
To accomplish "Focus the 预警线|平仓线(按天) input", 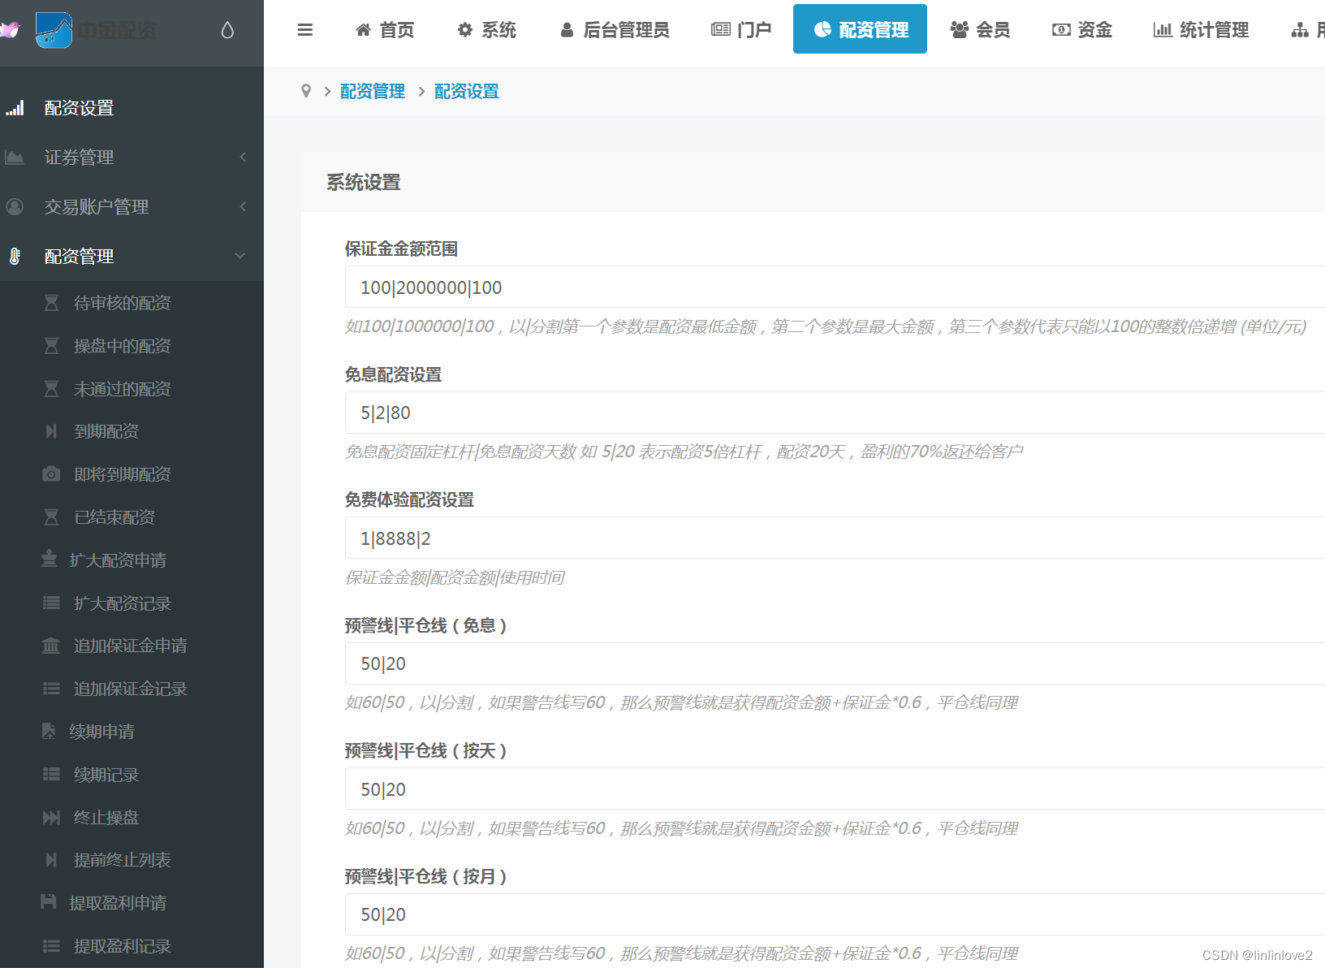I will (x=835, y=789).
